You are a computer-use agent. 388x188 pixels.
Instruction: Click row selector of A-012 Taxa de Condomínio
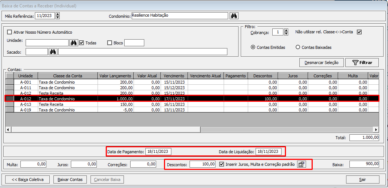point(10,99)
